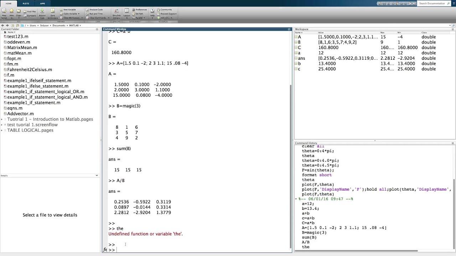This screenshot has width=456, height=256.
Task: Switch to the HOME ribbon tab
Action: pos(8,4)
